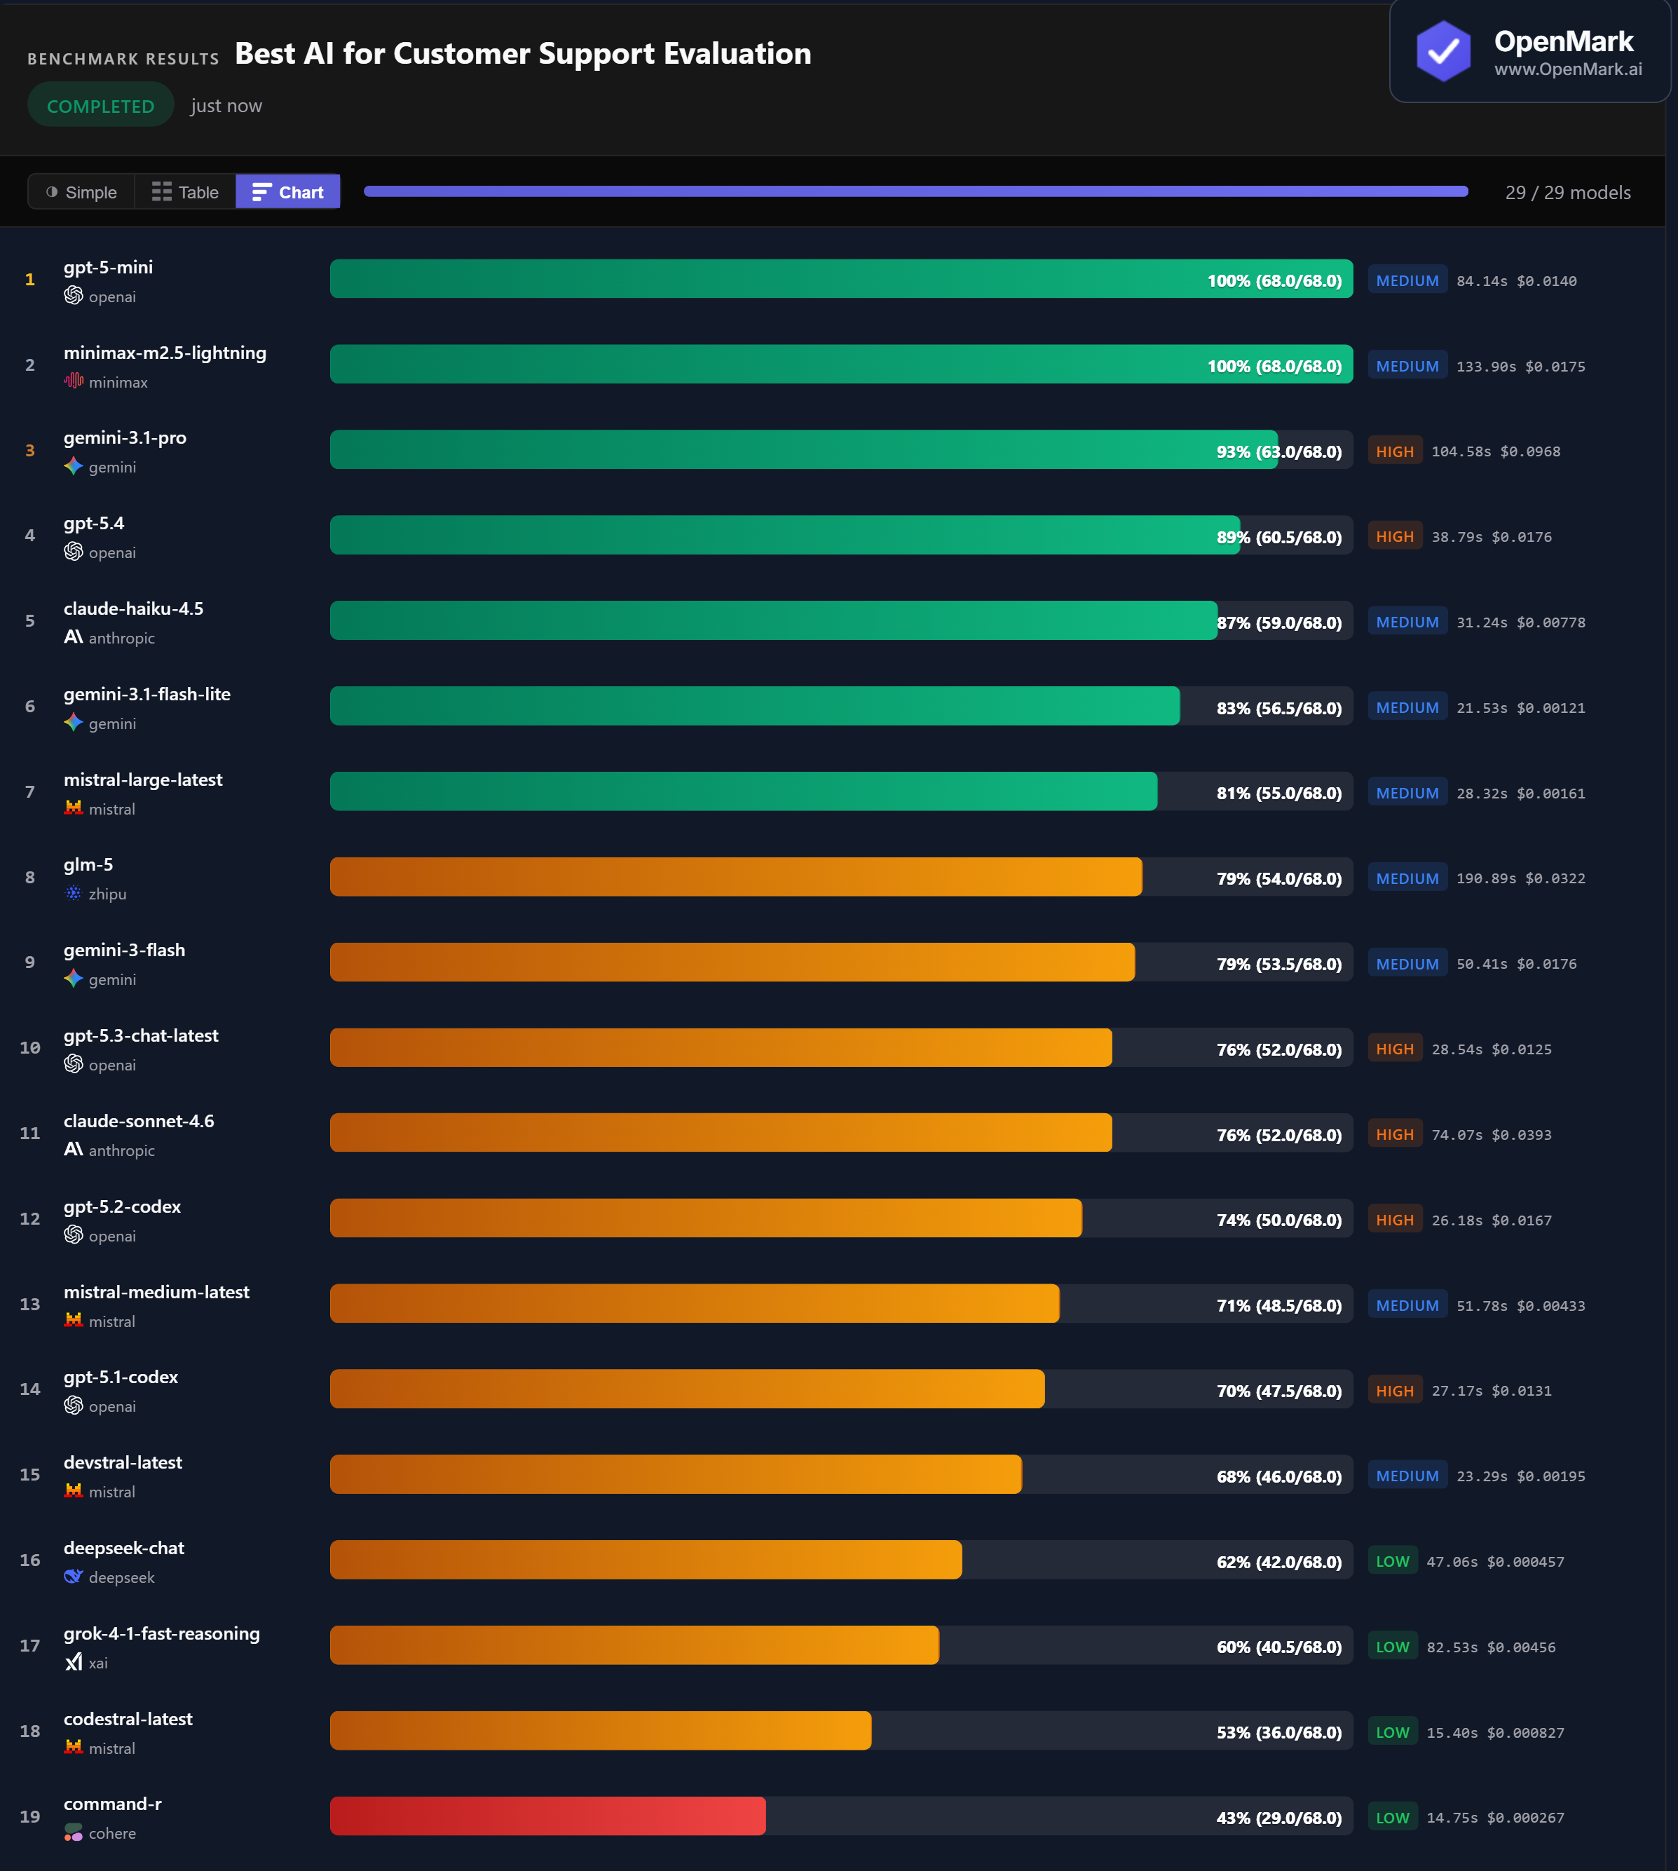Click the models progress bar
1678x1871 pixels.
[916, 191]
